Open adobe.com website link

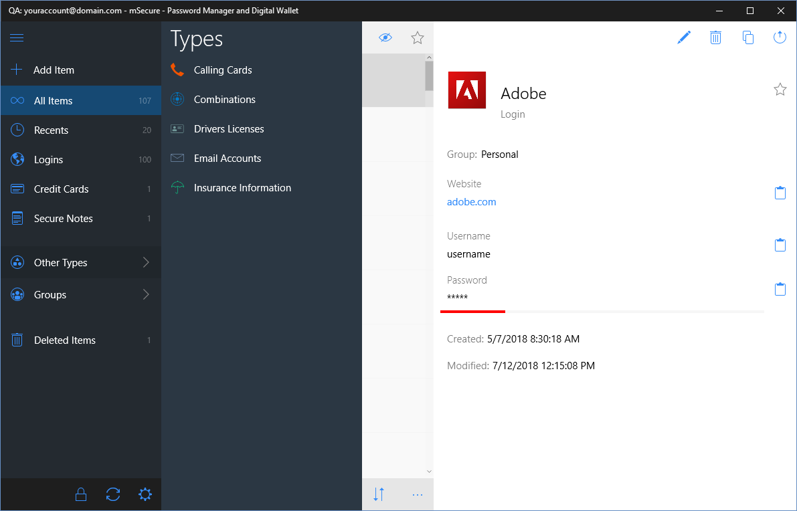471,201
